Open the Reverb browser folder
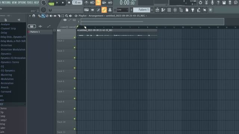The width and height of the screenshot is (239, 134). 4,87
